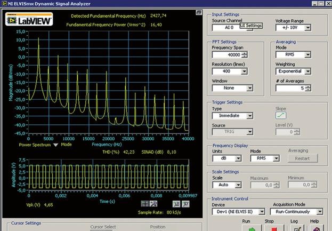This screenshot has width=332, height=231.
Task: Click the # of Averages stepper arrows
Action: [x=308, y=88]
